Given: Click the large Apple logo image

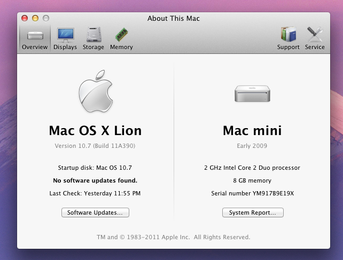Looking at the screenshot, I should pos(96,91).
